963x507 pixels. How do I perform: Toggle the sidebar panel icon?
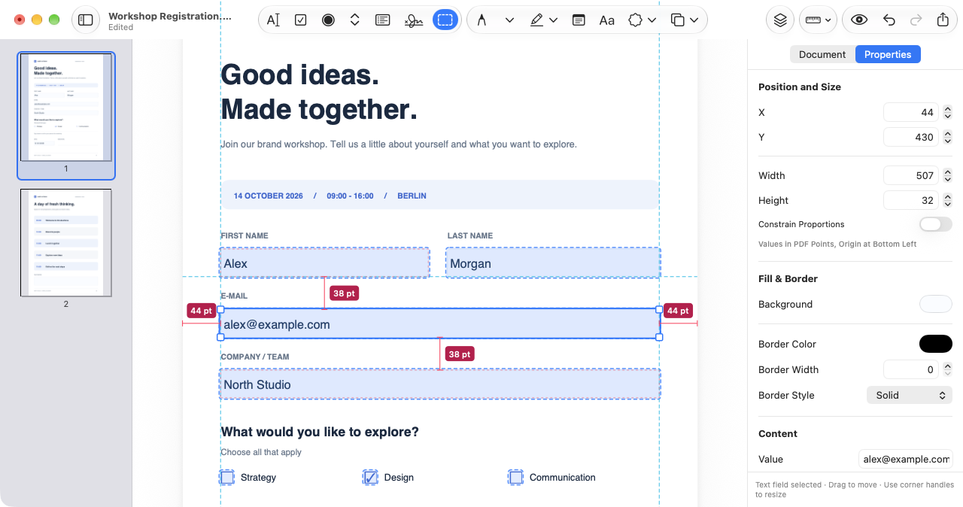[x=86, y=20]
